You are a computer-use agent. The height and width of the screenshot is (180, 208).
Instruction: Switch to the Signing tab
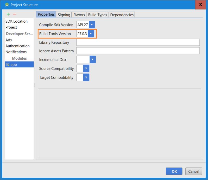pyautogui.click(x=64, y=15)
